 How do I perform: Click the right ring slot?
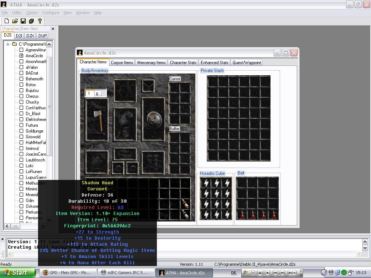click(132, 168)
